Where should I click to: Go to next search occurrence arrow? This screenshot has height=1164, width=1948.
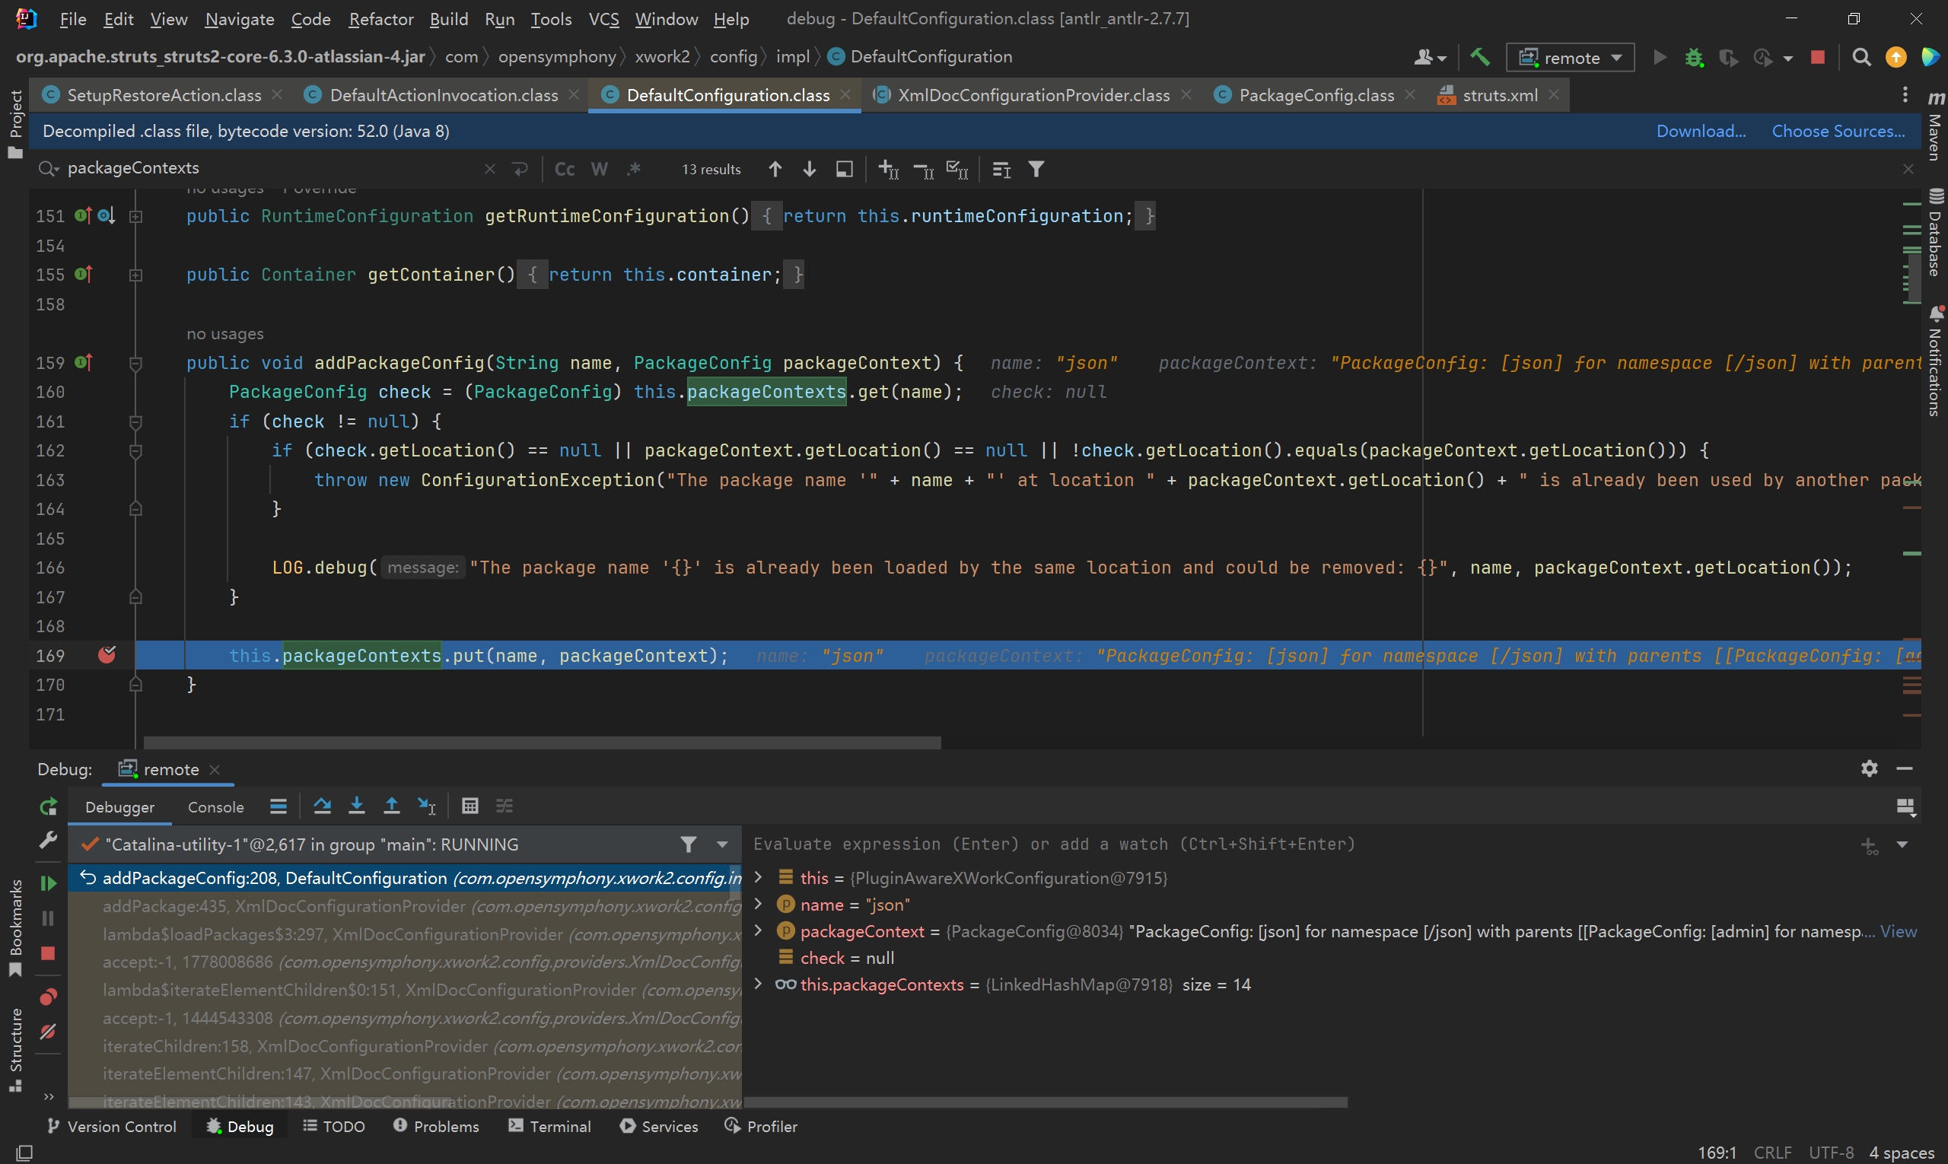click(x=810, y=169)
